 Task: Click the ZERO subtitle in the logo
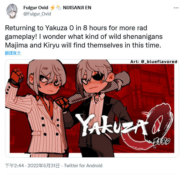tap(162, 141)
